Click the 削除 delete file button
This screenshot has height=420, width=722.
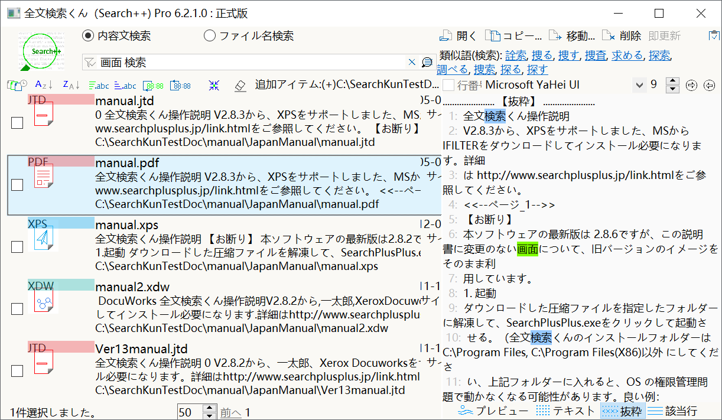pos(622,35)
